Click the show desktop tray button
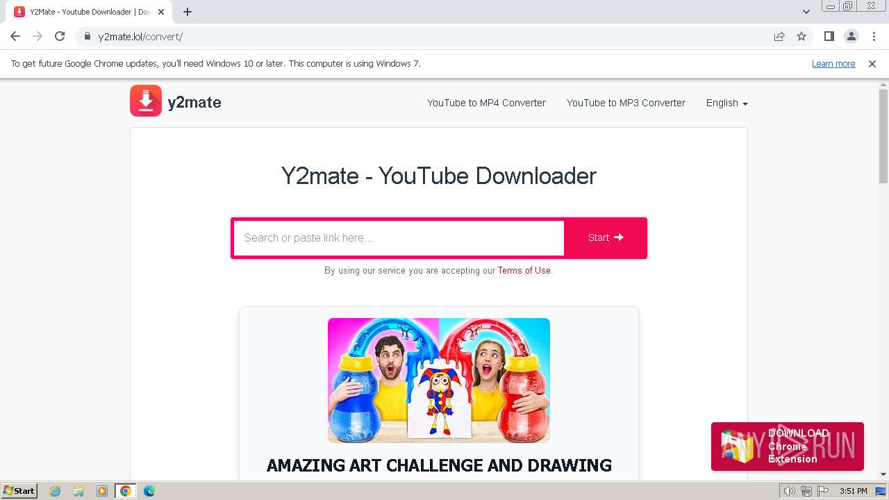 881,491
